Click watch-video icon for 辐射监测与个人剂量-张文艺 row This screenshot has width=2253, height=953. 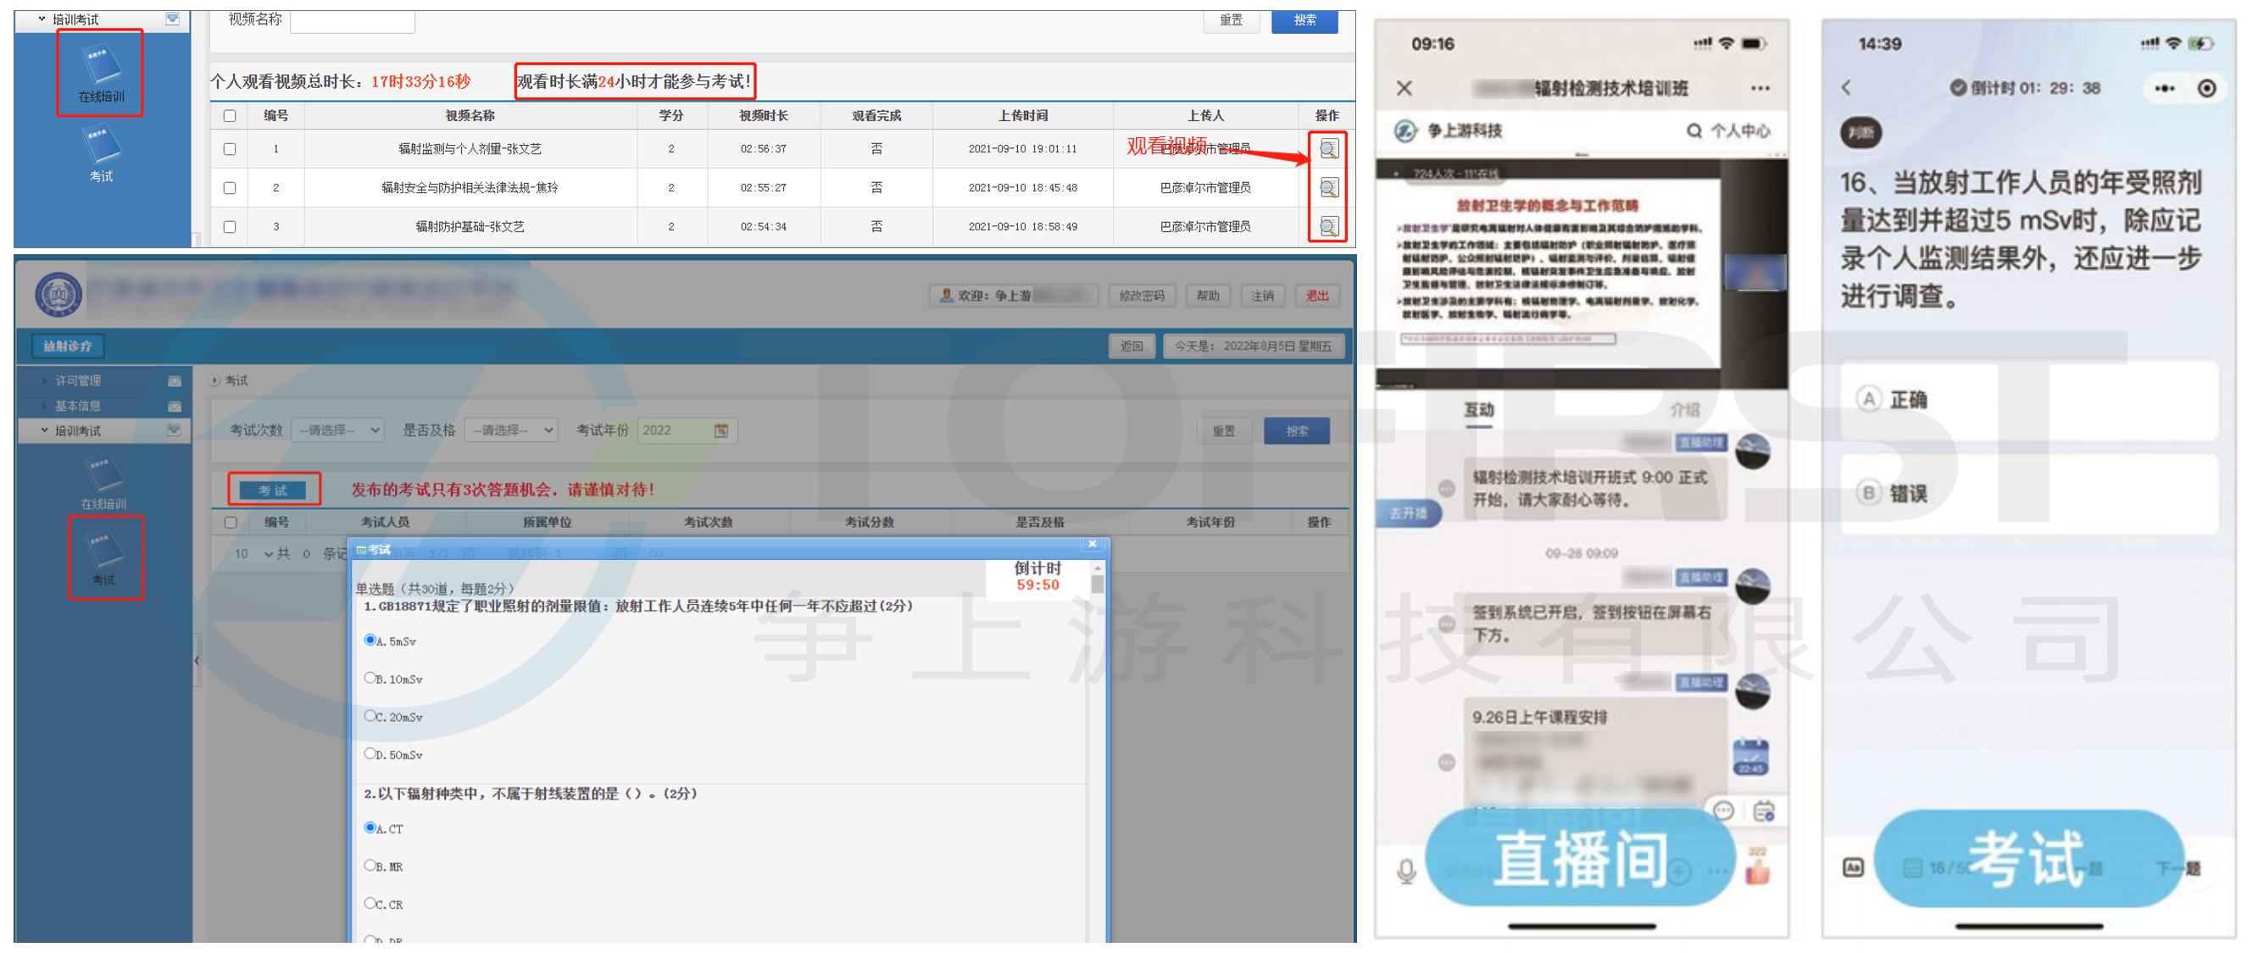[1327, 149]
